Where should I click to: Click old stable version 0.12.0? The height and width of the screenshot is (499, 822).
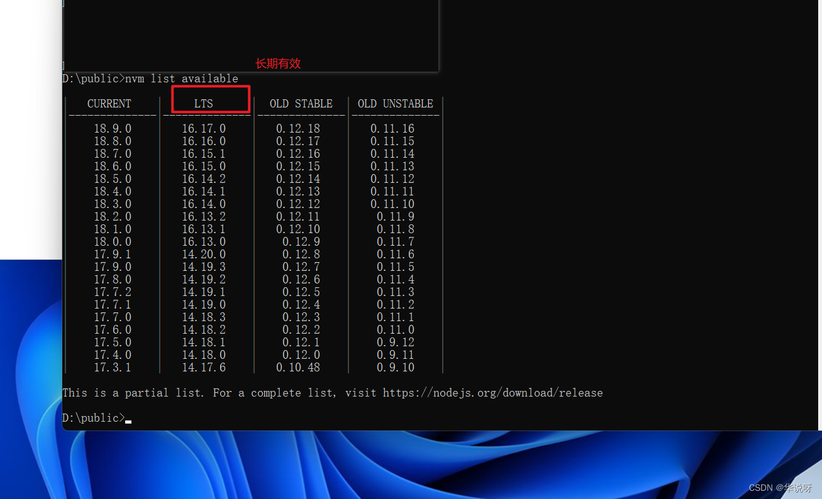[301, 355]
